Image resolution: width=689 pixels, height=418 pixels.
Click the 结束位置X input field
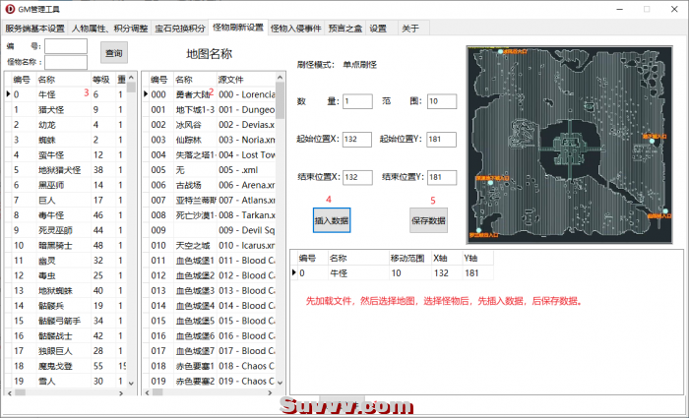(x=357, y=177)
